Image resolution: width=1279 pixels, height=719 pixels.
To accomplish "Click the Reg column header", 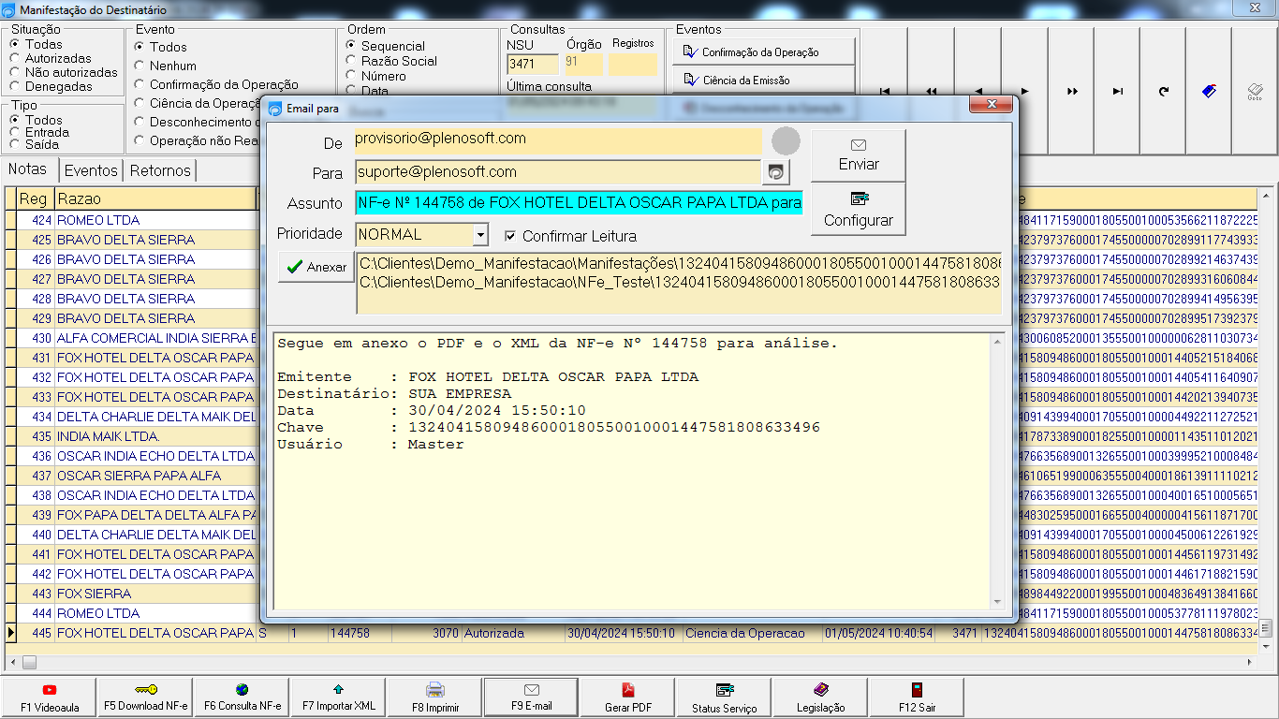I will pos(34,198).
